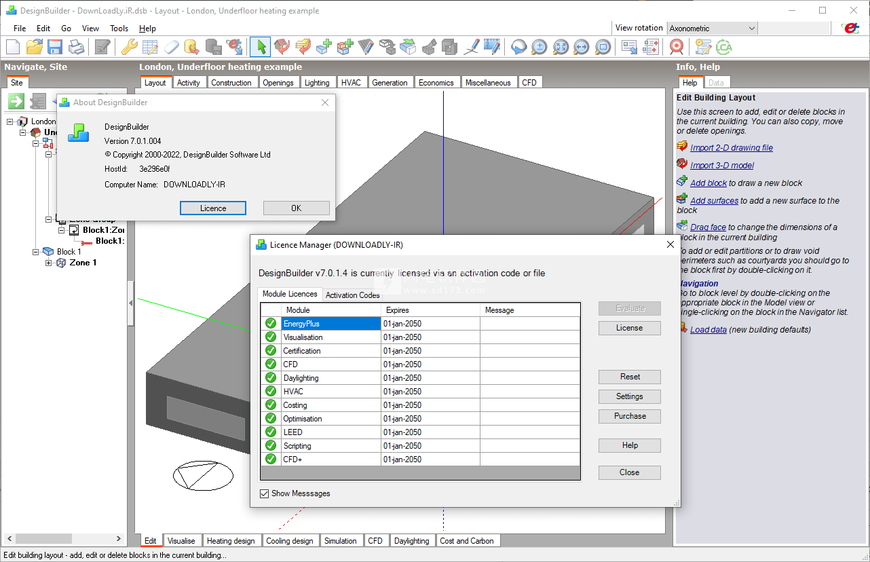Viewport: 870px width, 562px height.
Task: Switch to the Activation Codes tab
Action: pyautogui.click(x=352, y=295)
